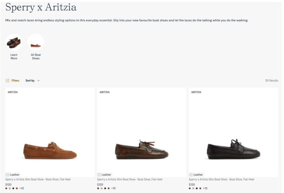Open the Filters panel

[13, 81]
